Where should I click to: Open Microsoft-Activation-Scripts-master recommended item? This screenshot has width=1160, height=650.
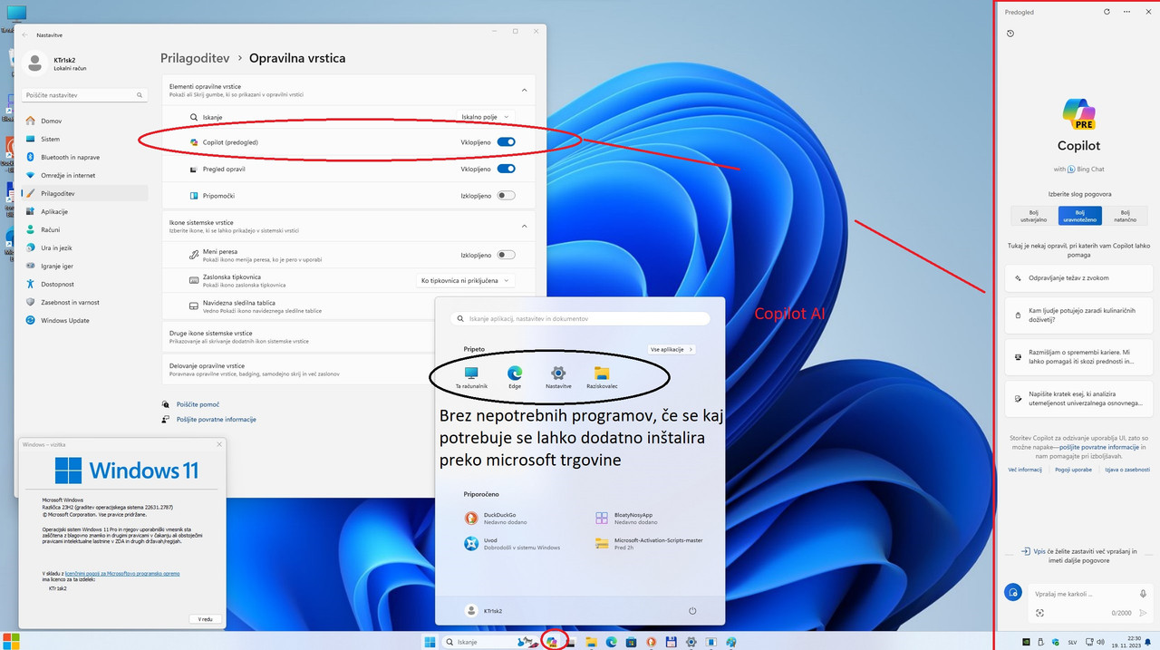point(648,543)
